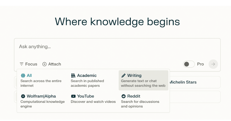231x121 pixels.
Task: Pick the Wolfram|Alpha computational engine option
Action: point(42,101)
